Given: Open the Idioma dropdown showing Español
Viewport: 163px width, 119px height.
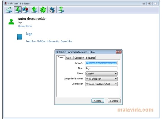Looking at the screenshot, I should click(101, 73).
